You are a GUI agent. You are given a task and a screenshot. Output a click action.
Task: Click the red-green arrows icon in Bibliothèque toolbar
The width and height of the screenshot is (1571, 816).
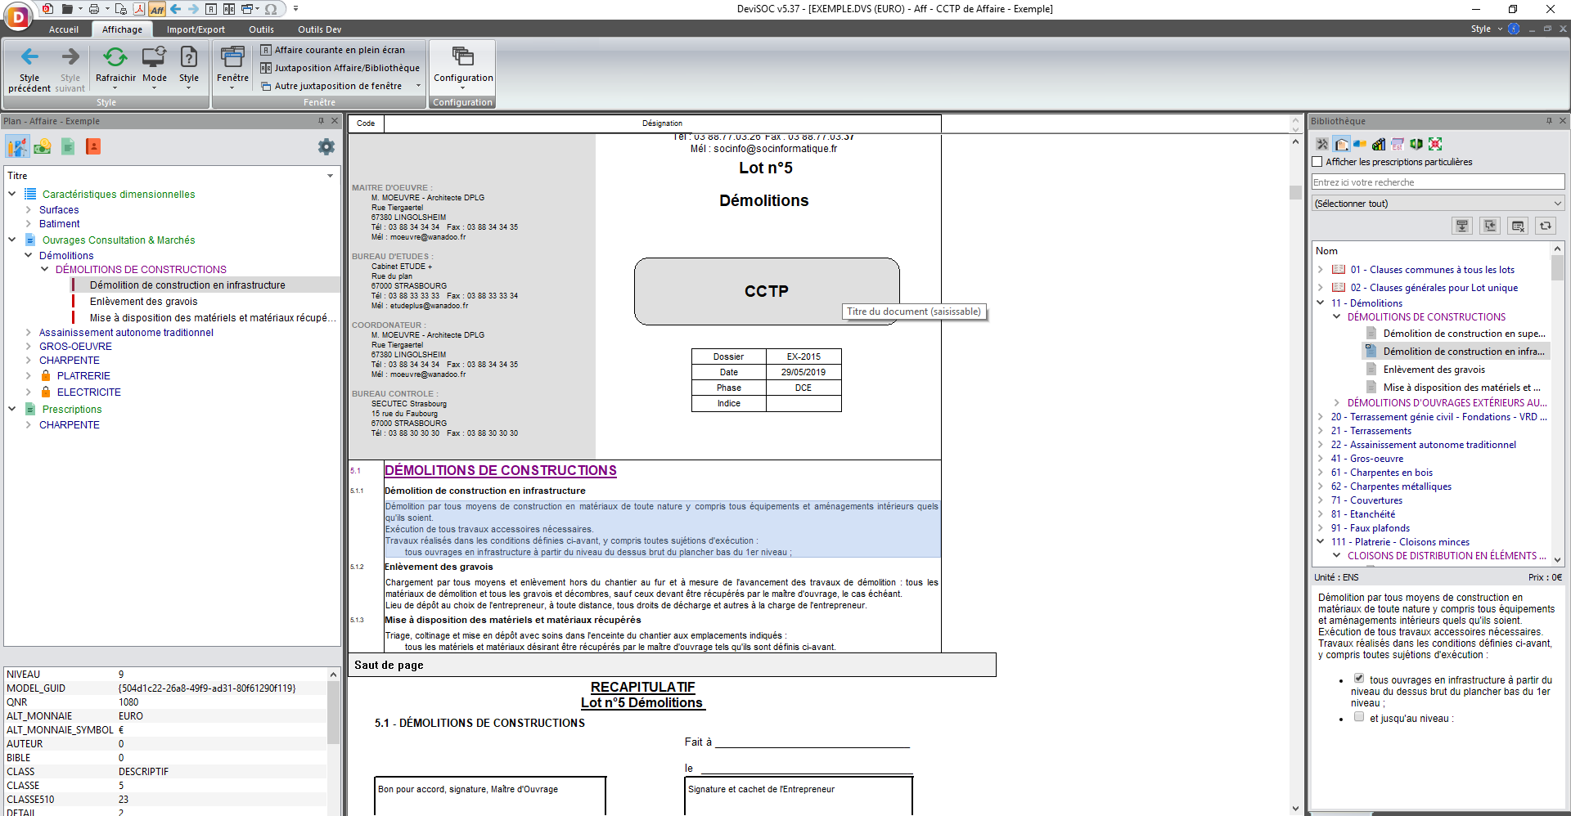[1435, 144]
